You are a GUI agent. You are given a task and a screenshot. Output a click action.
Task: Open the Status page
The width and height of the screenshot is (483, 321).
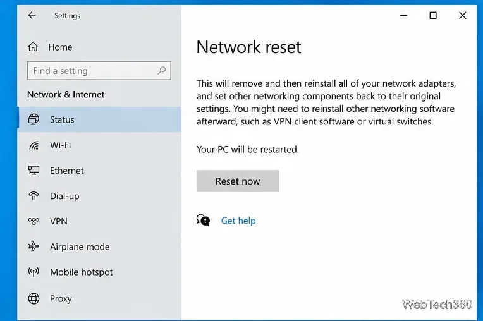click(99, 119)
